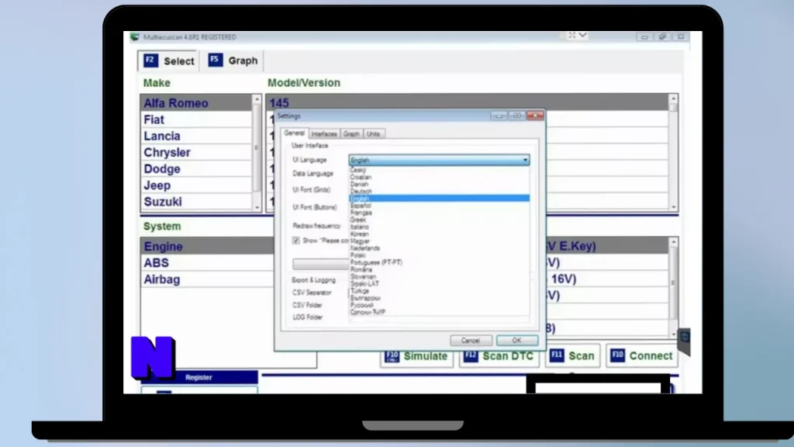Select ABS in System list
Screen dimensions: 794x447
207,263
